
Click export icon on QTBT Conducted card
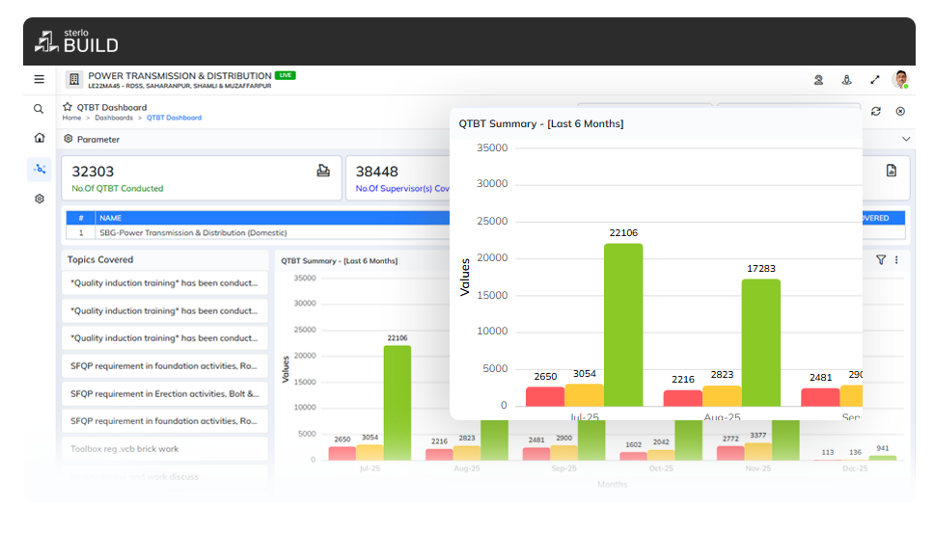[x=323, y=171]
